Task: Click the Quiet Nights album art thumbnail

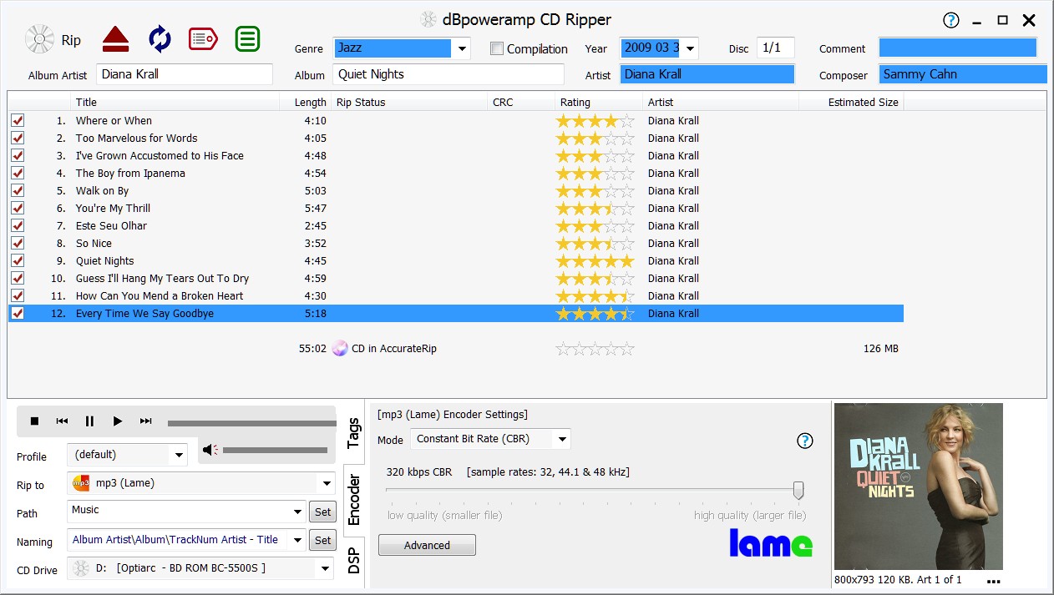Action: tap(918, 487)
